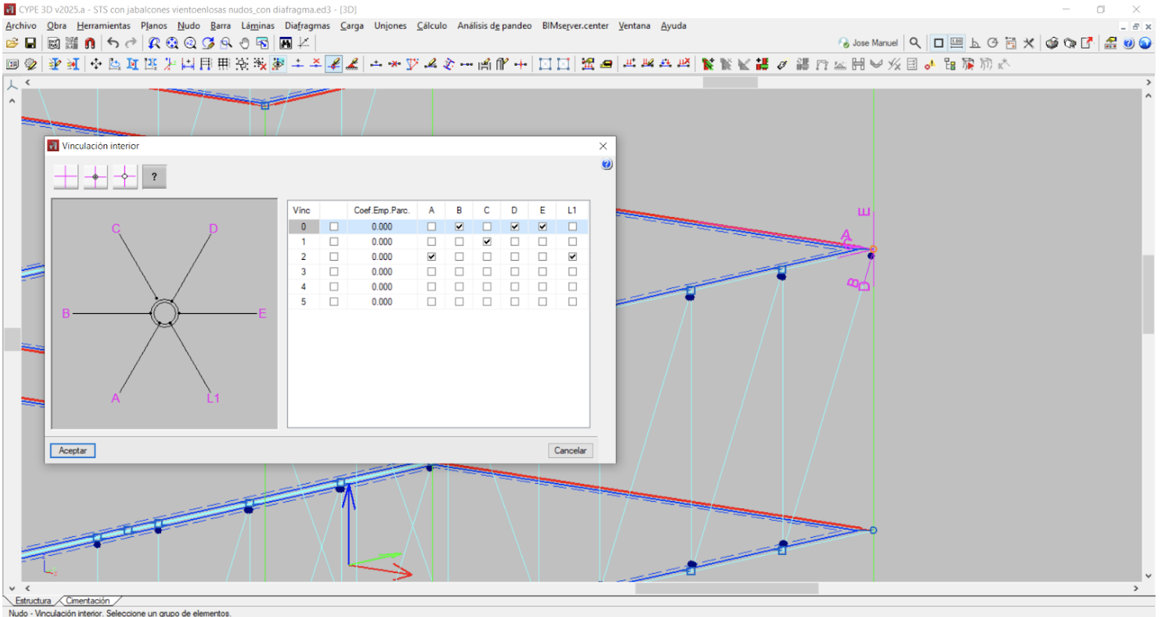Uncheck bar A in vínculo row 2
The image size is (1165, 617).
[x=431, y=257]
